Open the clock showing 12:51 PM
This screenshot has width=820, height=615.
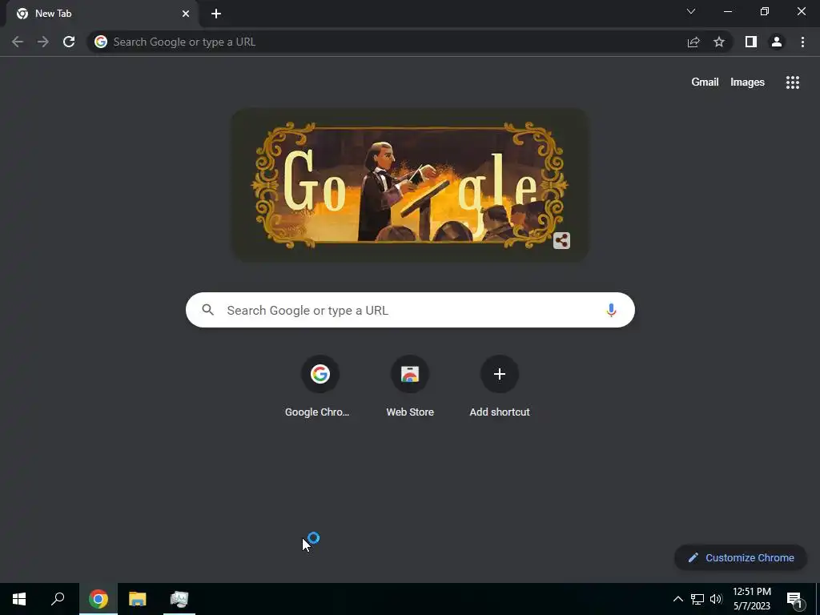click(752, 599)
